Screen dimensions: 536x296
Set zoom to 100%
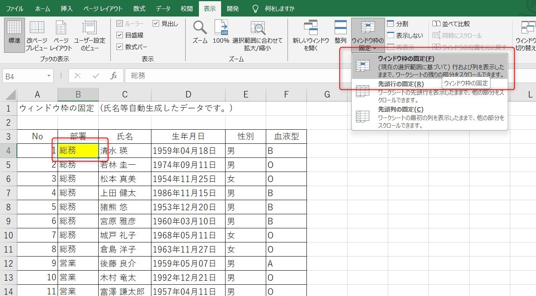[x=221, y=32]
